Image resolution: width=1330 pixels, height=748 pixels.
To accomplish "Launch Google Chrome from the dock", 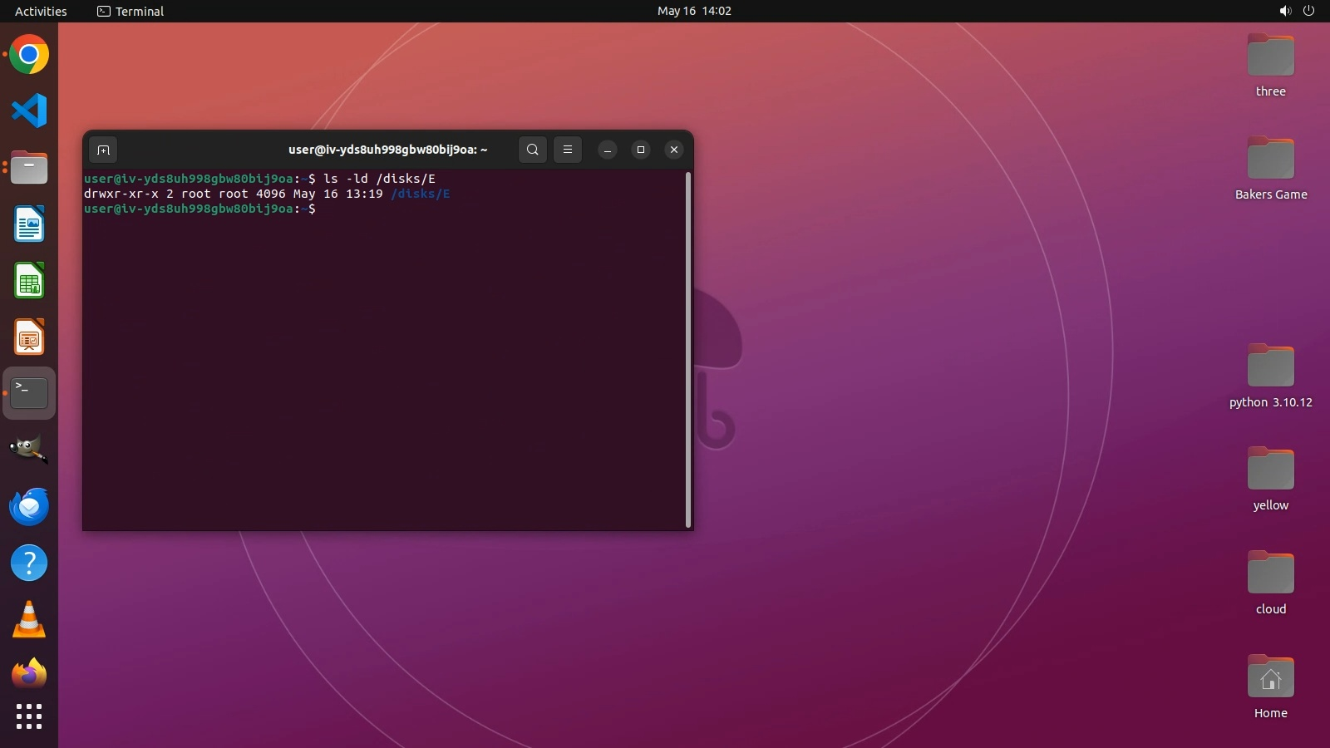I will click(29, 56).
